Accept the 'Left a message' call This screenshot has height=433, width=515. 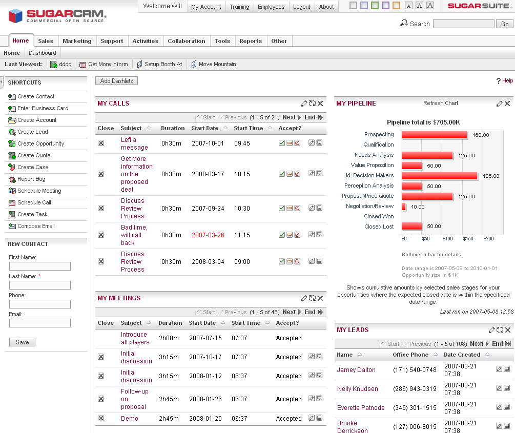[282, 143]
